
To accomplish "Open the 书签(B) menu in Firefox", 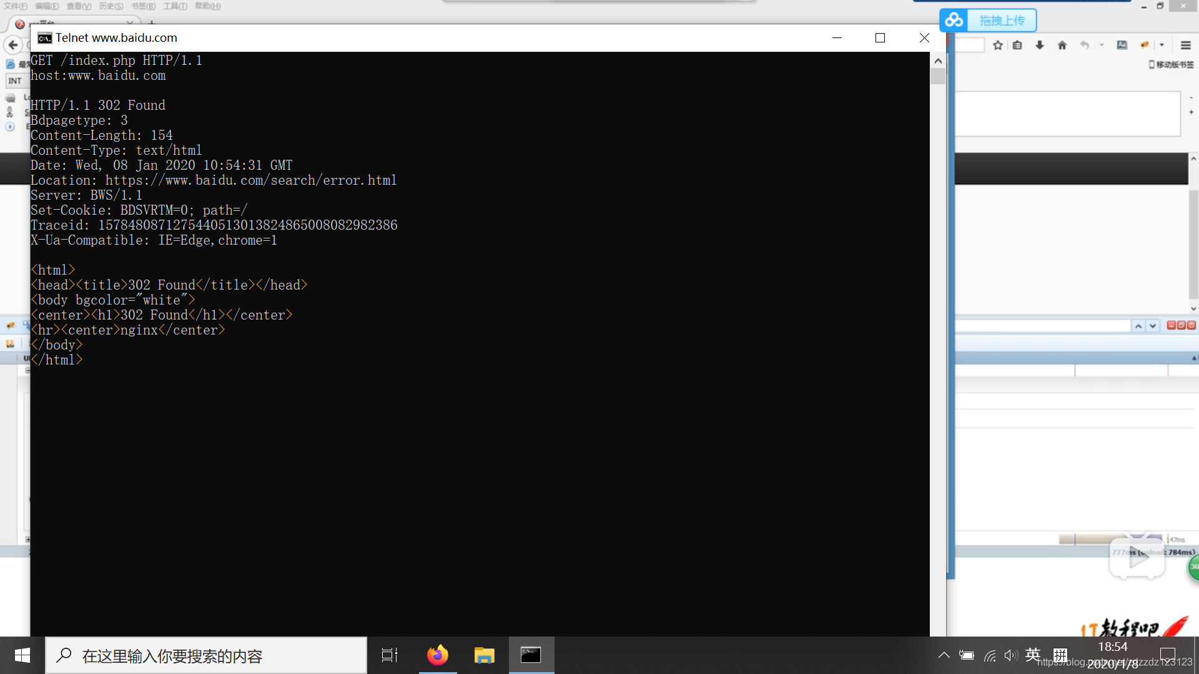I will coord(143,6).
